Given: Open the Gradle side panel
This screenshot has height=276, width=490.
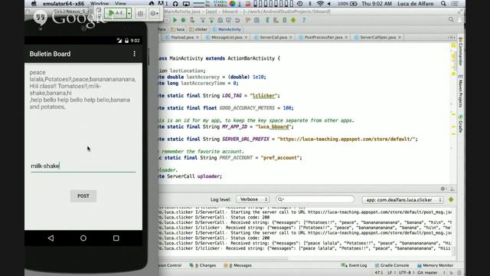Looking at the screenshot, I should [x=460, y=123].
